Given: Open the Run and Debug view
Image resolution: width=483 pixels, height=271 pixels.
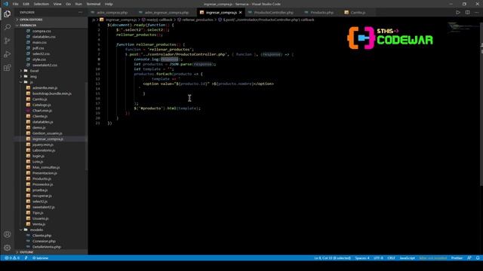Looking at the screenshot, I should (x=7, y=54).
